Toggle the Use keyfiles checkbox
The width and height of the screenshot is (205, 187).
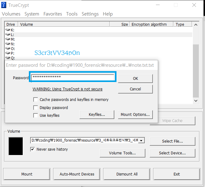[x=35, y=116]
